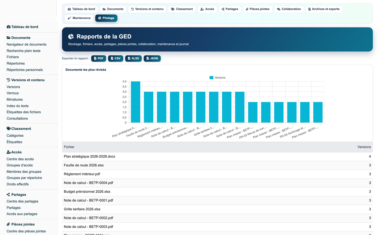Click the Classement tags icon in sidebar
380x235 pixels.
(9, 129)
